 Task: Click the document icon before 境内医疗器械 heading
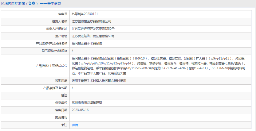[x=2, y=3]
